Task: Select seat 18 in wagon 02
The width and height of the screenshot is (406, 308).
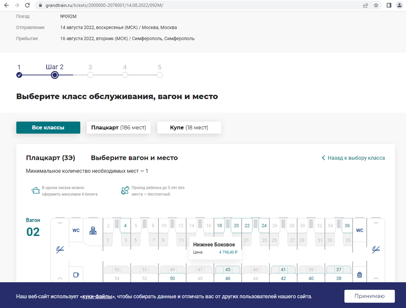Action: (219, 226)
